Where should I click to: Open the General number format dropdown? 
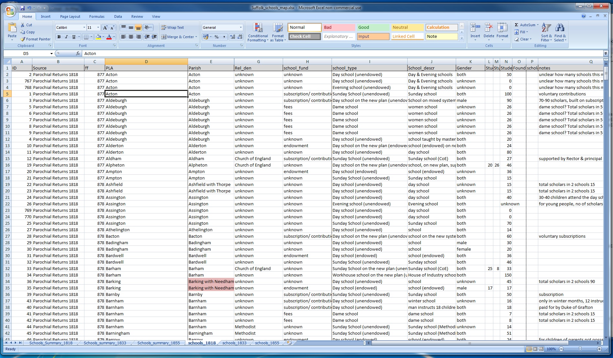point(241,27)
